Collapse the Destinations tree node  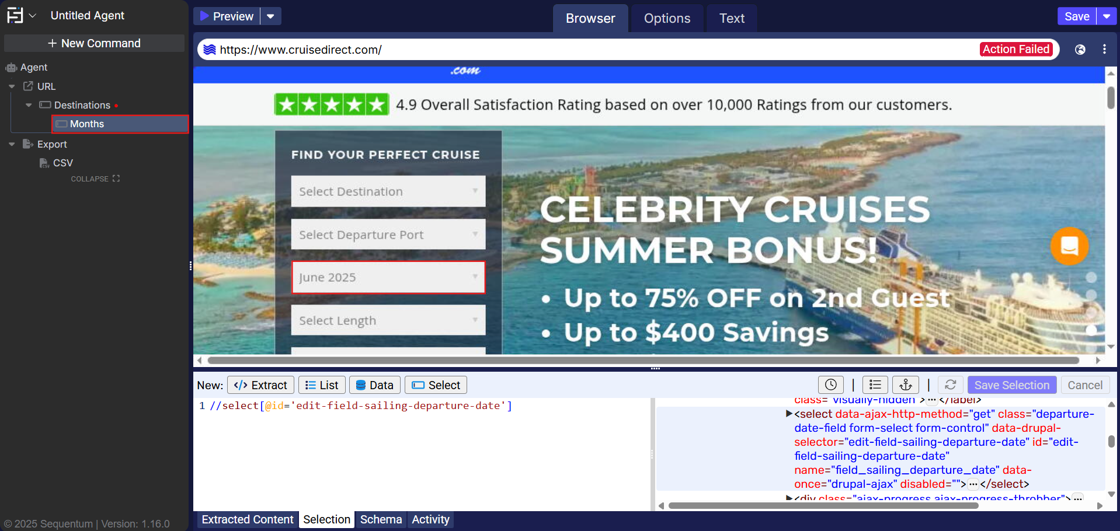(29, 105)
